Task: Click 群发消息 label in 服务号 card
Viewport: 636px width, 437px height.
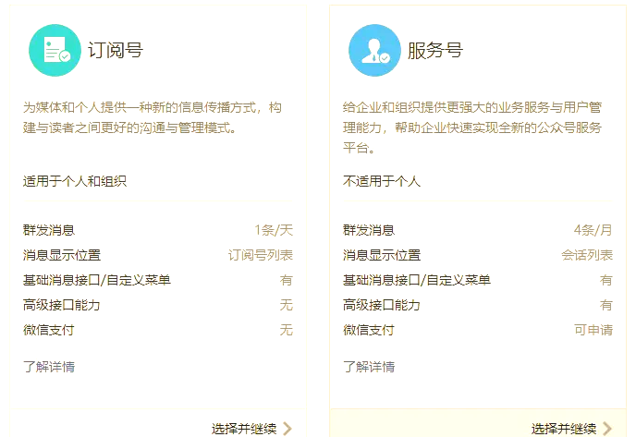Action: pyautogui.click(x=369, y=230)
